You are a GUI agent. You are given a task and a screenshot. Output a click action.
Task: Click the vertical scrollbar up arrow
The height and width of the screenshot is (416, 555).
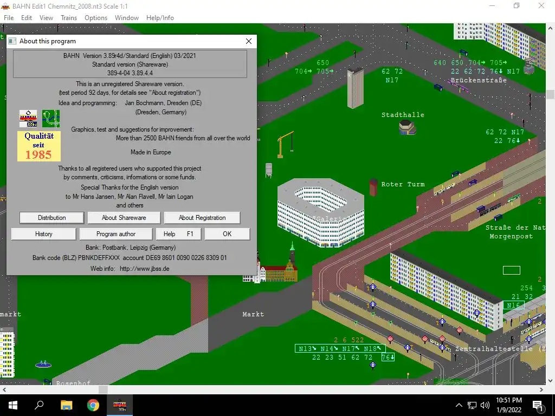[551, 28]
